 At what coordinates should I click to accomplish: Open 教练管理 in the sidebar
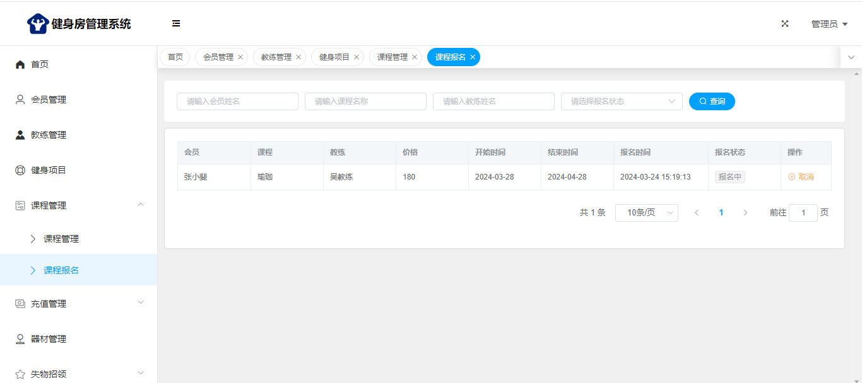pos(49,135)
